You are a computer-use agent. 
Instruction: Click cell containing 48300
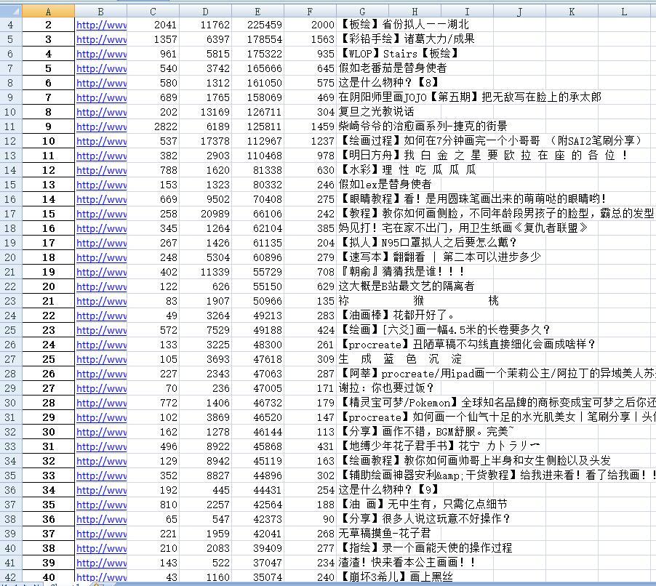point(257,345)
